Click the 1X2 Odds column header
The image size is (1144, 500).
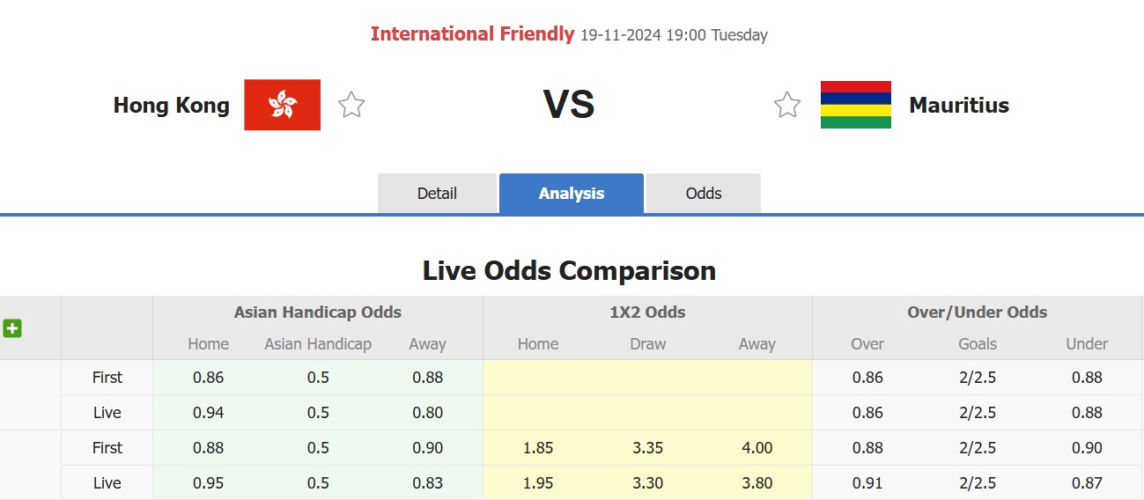[x=647, y=312]
